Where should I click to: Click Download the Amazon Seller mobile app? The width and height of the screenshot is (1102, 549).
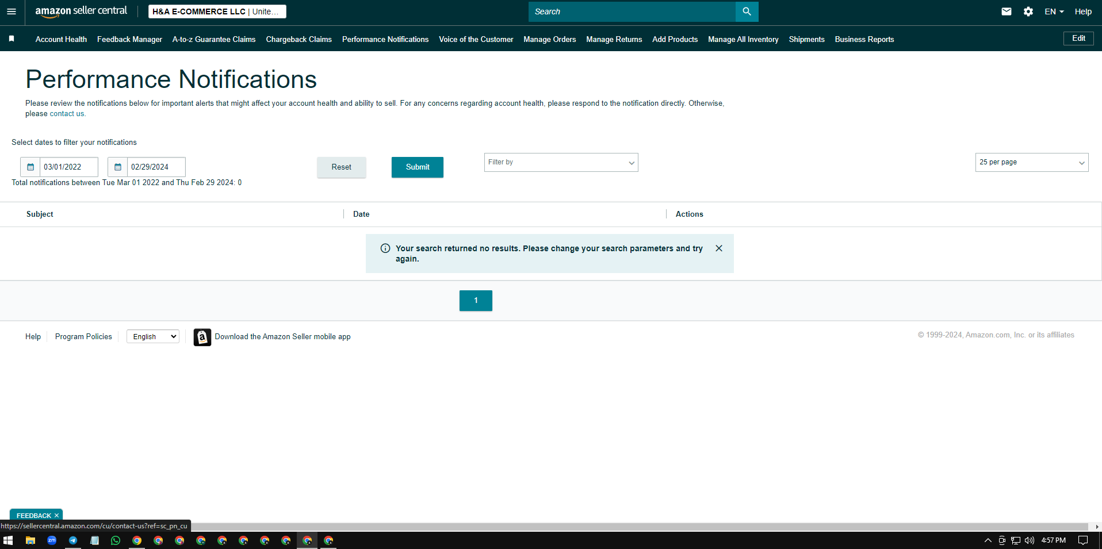(282, 337)
